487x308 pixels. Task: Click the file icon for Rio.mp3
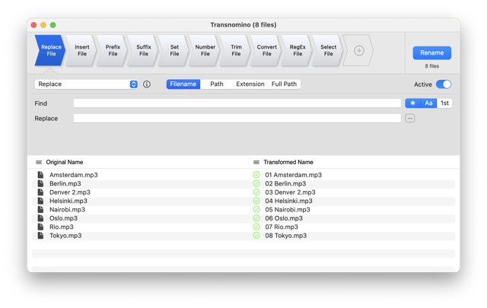pos(40,227)
